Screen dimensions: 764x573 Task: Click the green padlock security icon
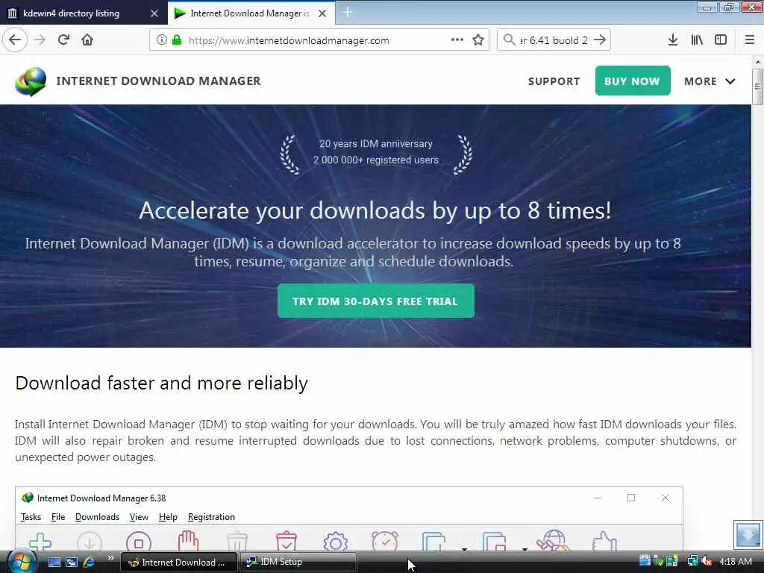[x=177, y=40]
